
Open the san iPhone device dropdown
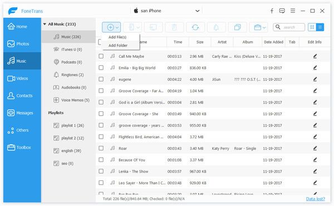(166, 11)
